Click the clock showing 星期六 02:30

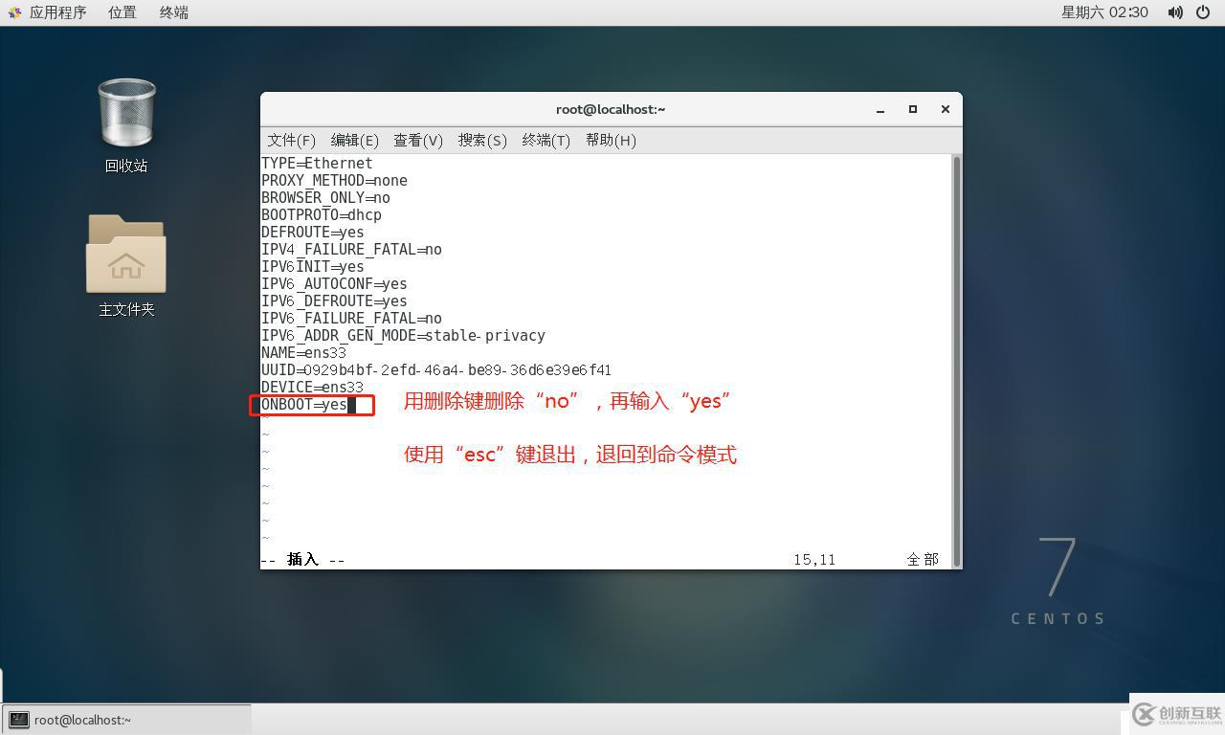click(x=1104, y=12)
